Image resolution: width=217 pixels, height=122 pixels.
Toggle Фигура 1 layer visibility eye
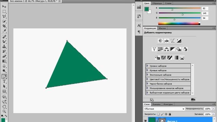pyautogui.click(x=145, y=121)
